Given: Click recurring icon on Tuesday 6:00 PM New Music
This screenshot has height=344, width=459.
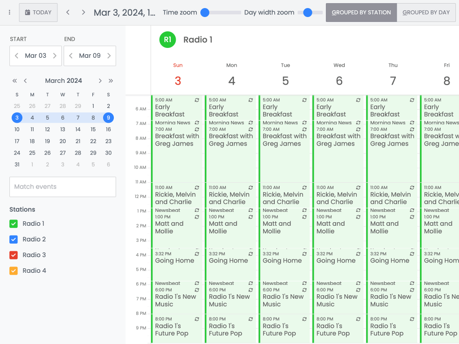Looking at the screenshot, I should click(304, 290).
